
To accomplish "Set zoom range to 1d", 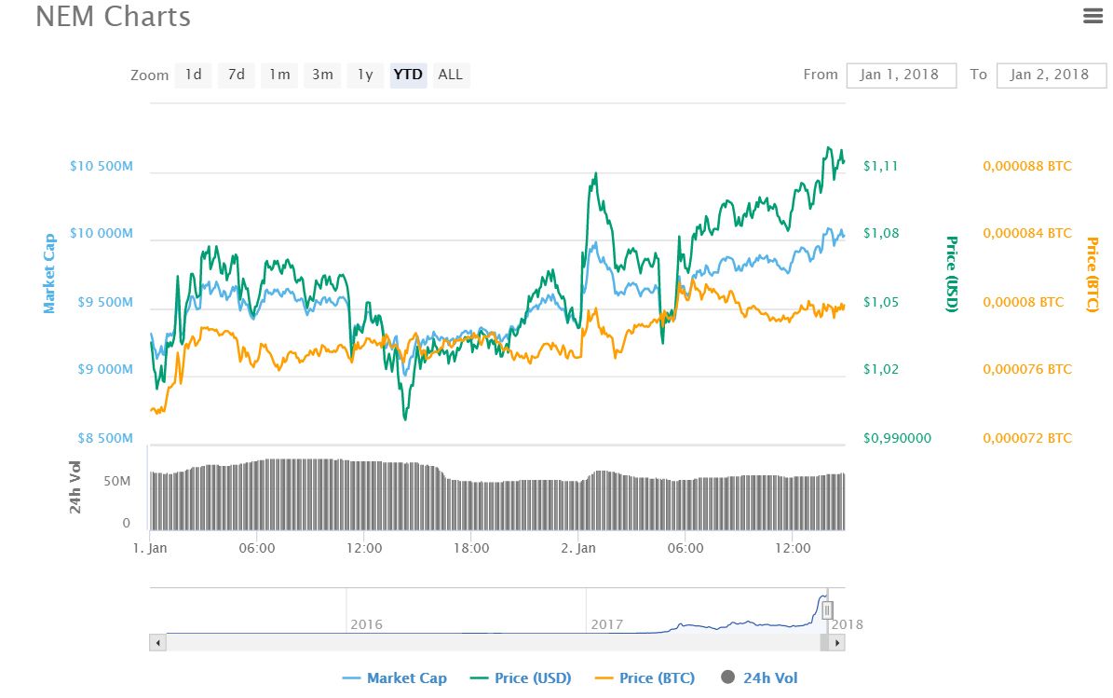I will pos(193,75).
